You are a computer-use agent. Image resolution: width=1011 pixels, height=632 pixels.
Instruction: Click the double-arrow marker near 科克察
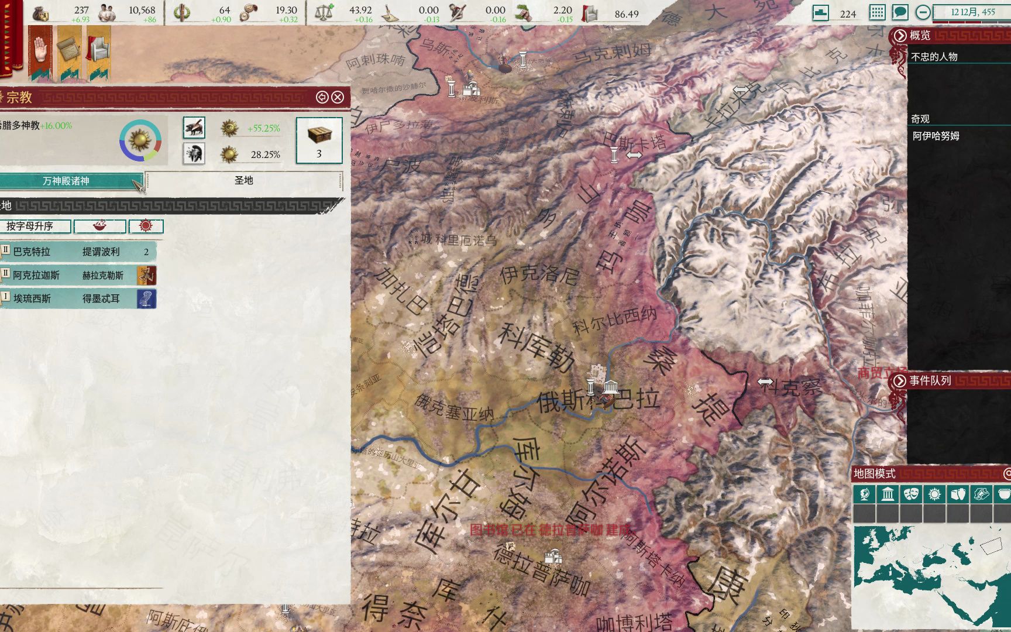coord(765,382)
